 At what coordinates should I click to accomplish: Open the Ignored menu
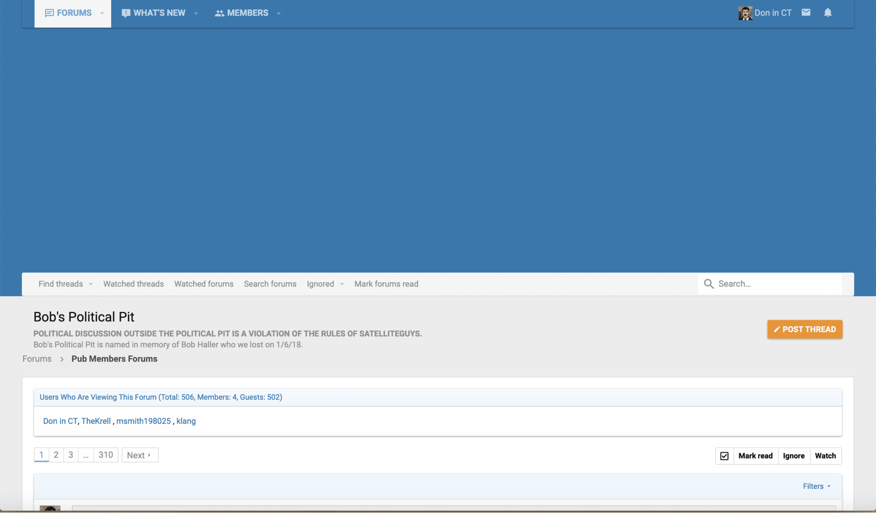[321, 284]
